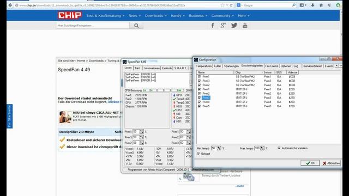349x196 pixels.
Task: Reload the page using the refresh icon
Action: coord(231,5)
